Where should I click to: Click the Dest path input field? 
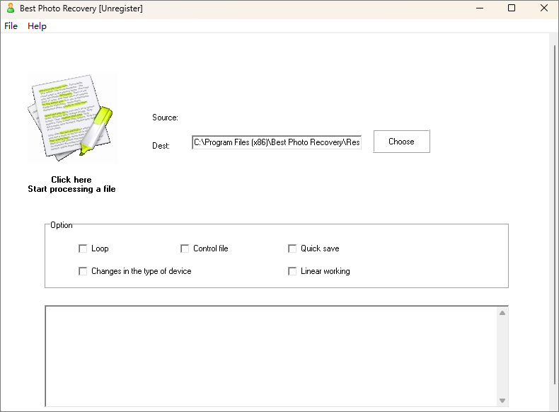277,142
